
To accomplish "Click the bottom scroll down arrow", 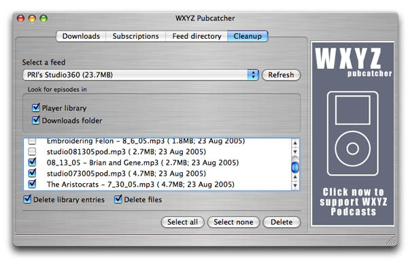I will click(295, 186).
